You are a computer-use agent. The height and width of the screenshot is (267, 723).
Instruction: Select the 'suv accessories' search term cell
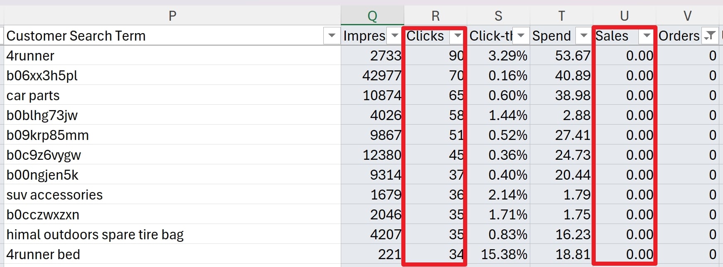(172, 195)
